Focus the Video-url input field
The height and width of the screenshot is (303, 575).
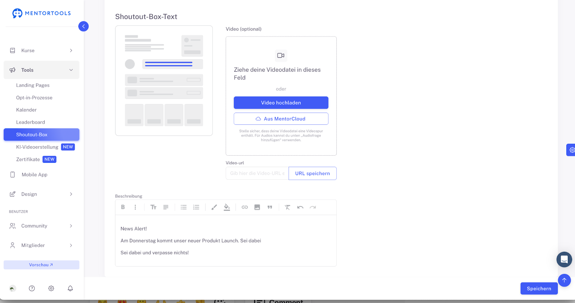point(257,173)
